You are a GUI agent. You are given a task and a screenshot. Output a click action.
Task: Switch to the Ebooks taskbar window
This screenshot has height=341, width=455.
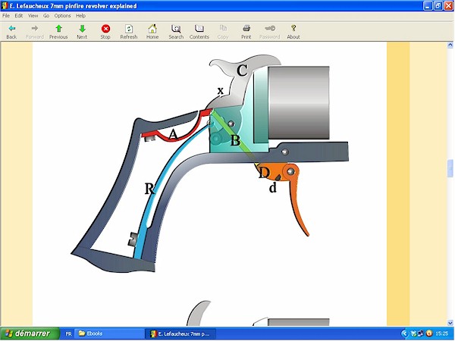point(109,333)
